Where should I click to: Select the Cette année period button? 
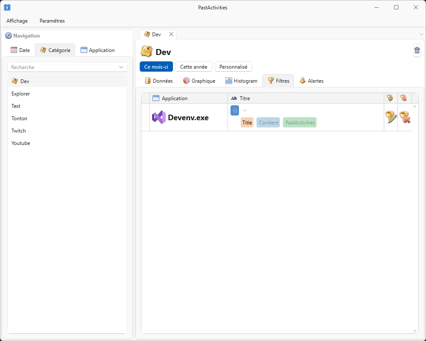193,67
